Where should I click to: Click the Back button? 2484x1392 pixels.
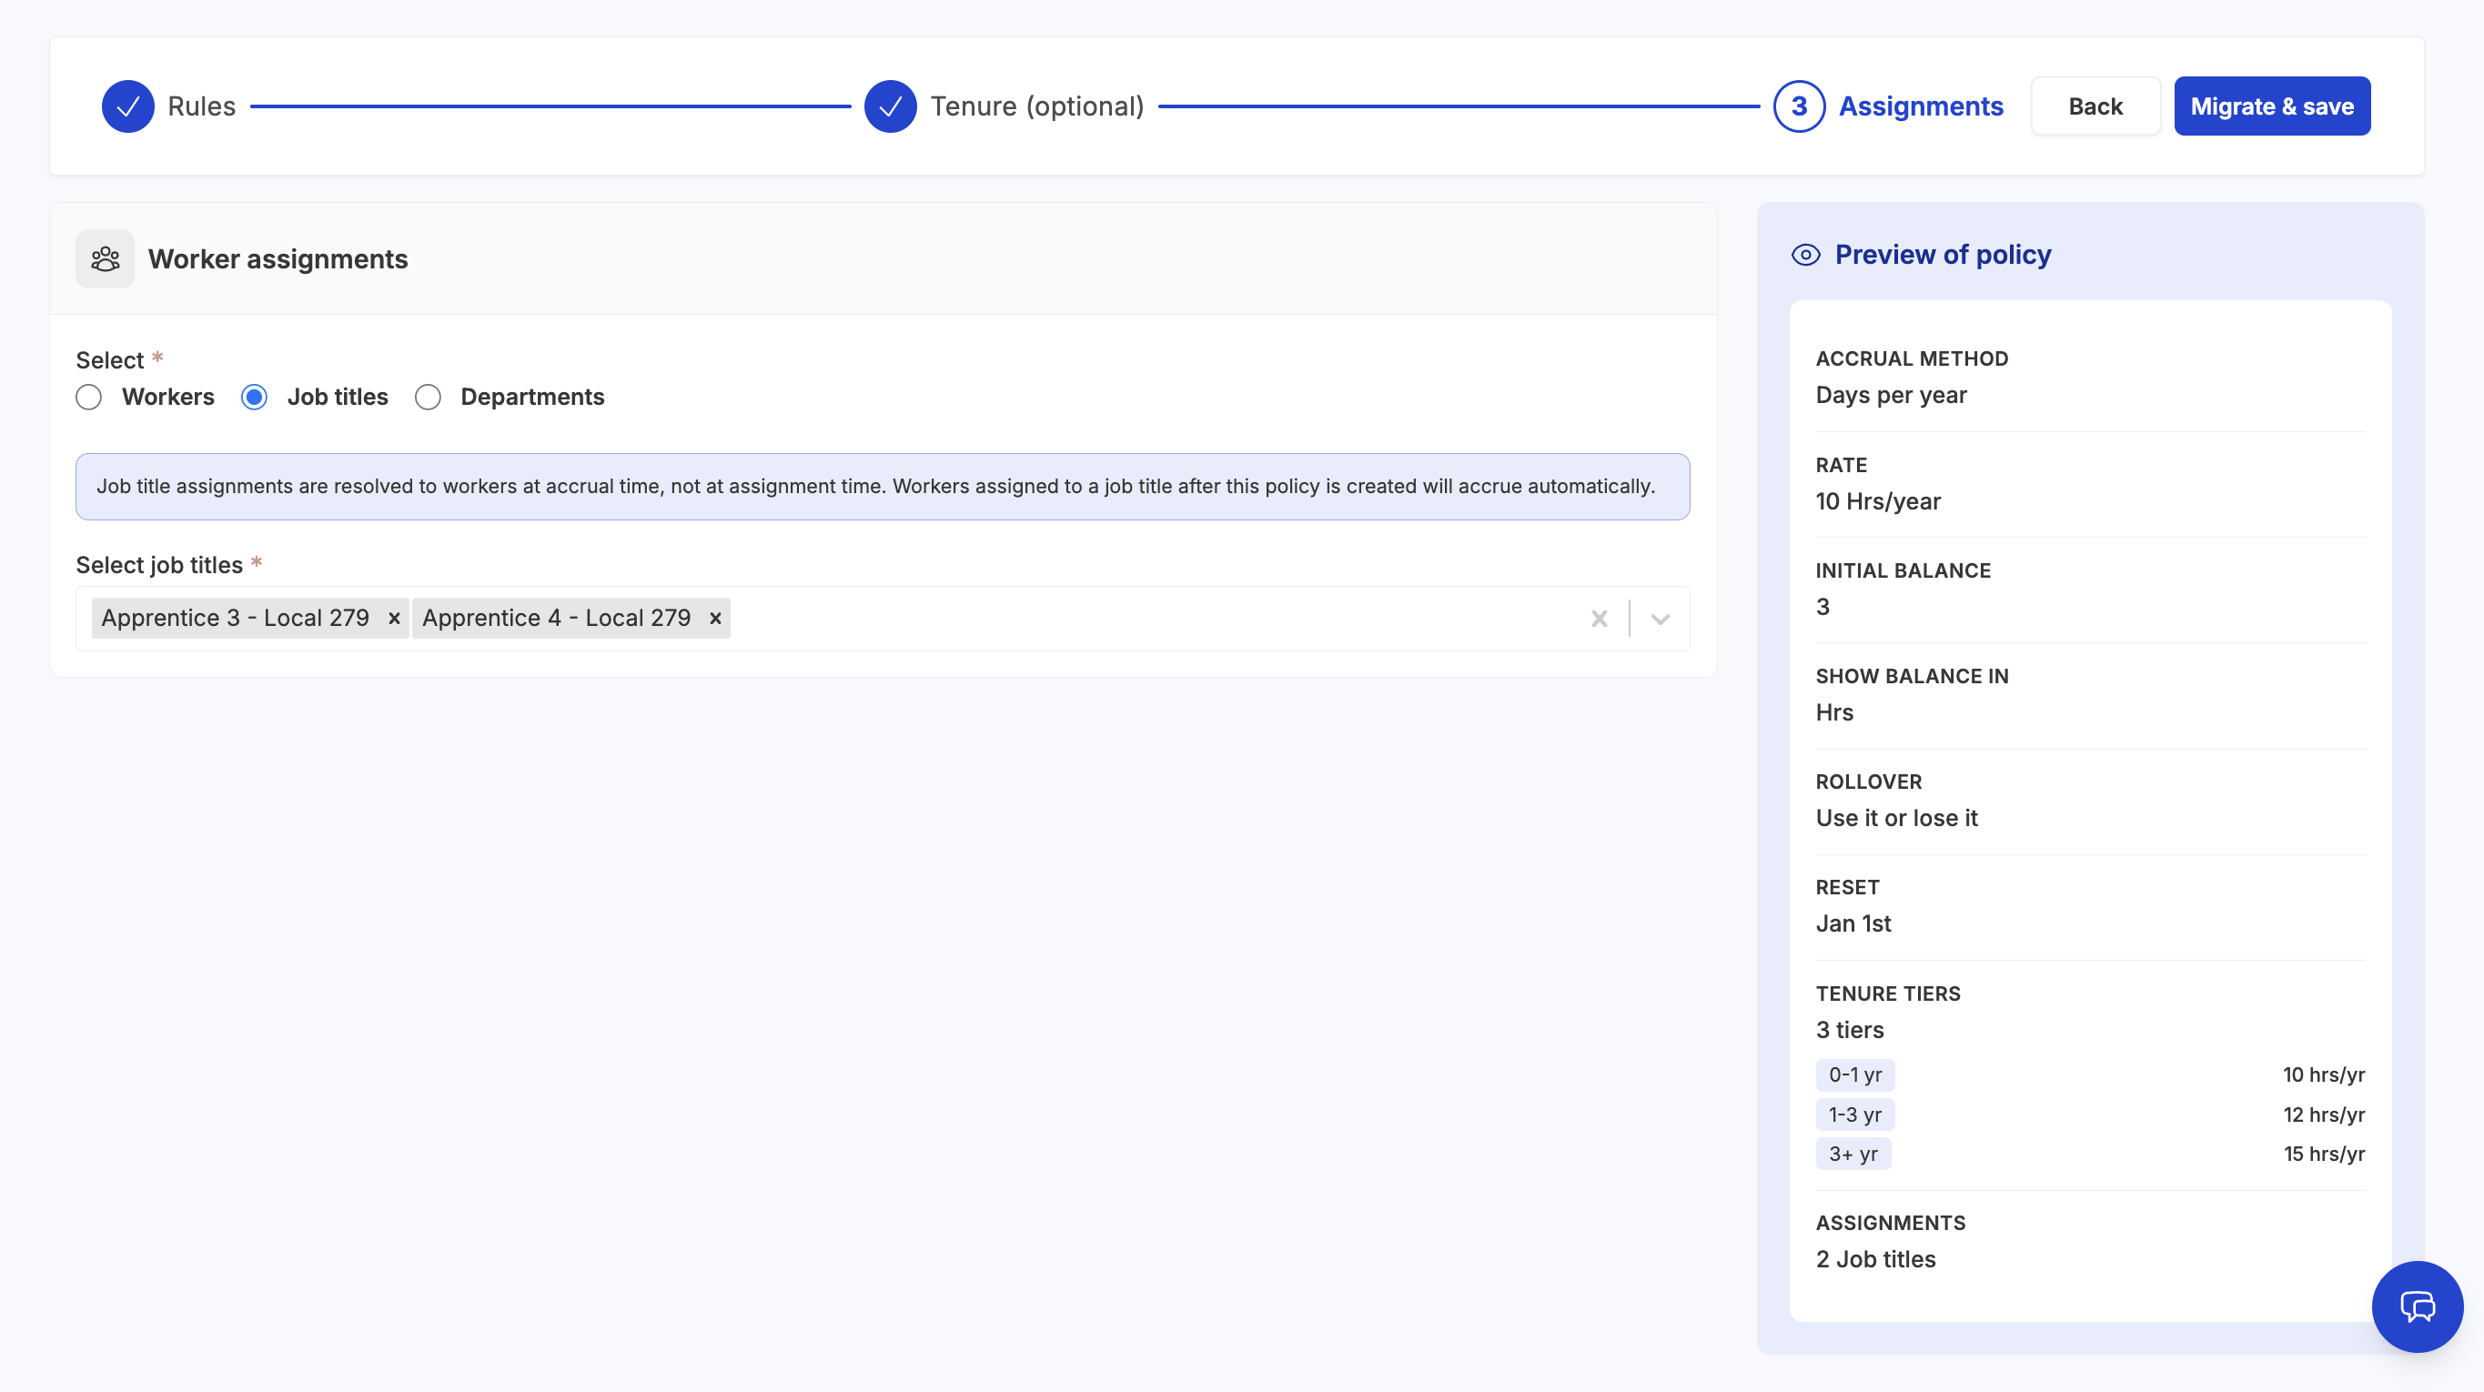click(2095, 106)
